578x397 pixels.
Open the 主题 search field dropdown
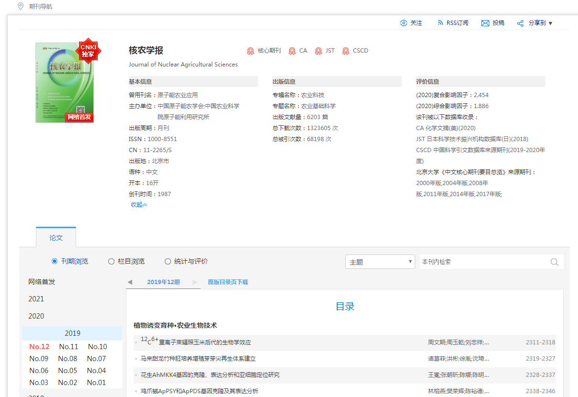(379, 262)
